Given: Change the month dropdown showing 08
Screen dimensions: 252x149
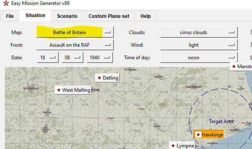Looking at the screenshot, I should point(73,58).
